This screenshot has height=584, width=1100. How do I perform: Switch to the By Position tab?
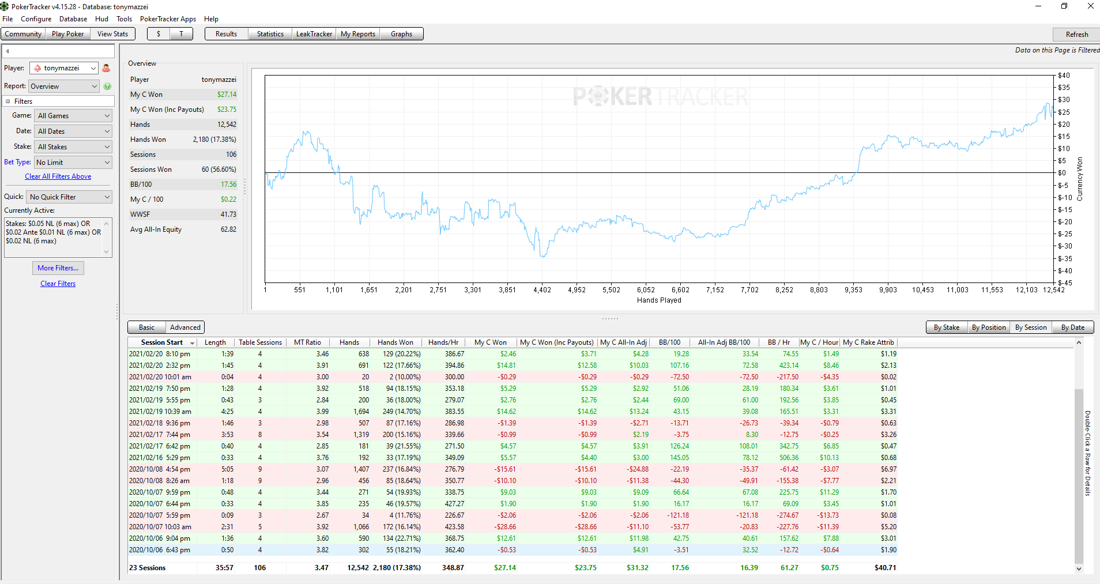click(989, 327)
